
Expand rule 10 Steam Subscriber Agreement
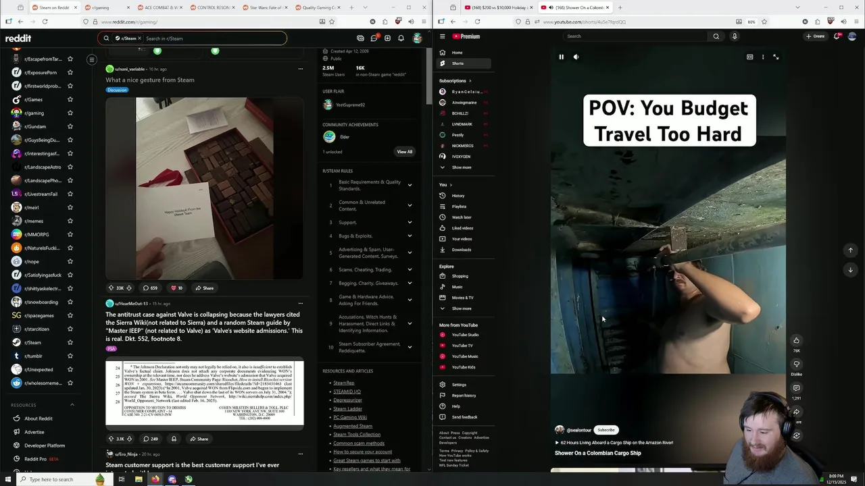coord(410,347)
